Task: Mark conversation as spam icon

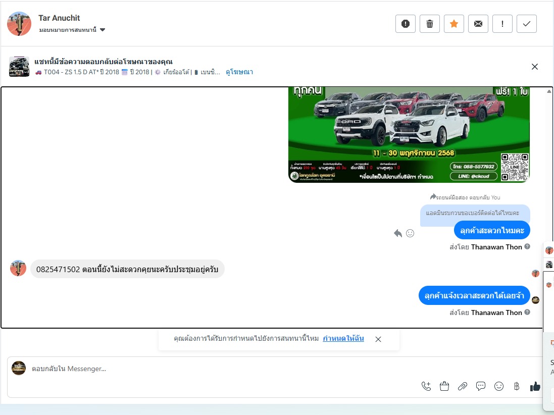Action: click(405, 24)
